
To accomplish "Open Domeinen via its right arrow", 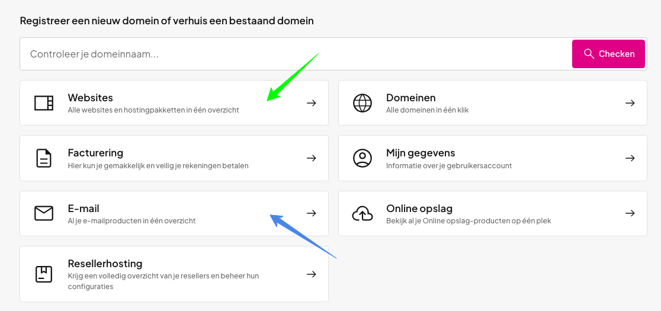I will coord(630,103).
